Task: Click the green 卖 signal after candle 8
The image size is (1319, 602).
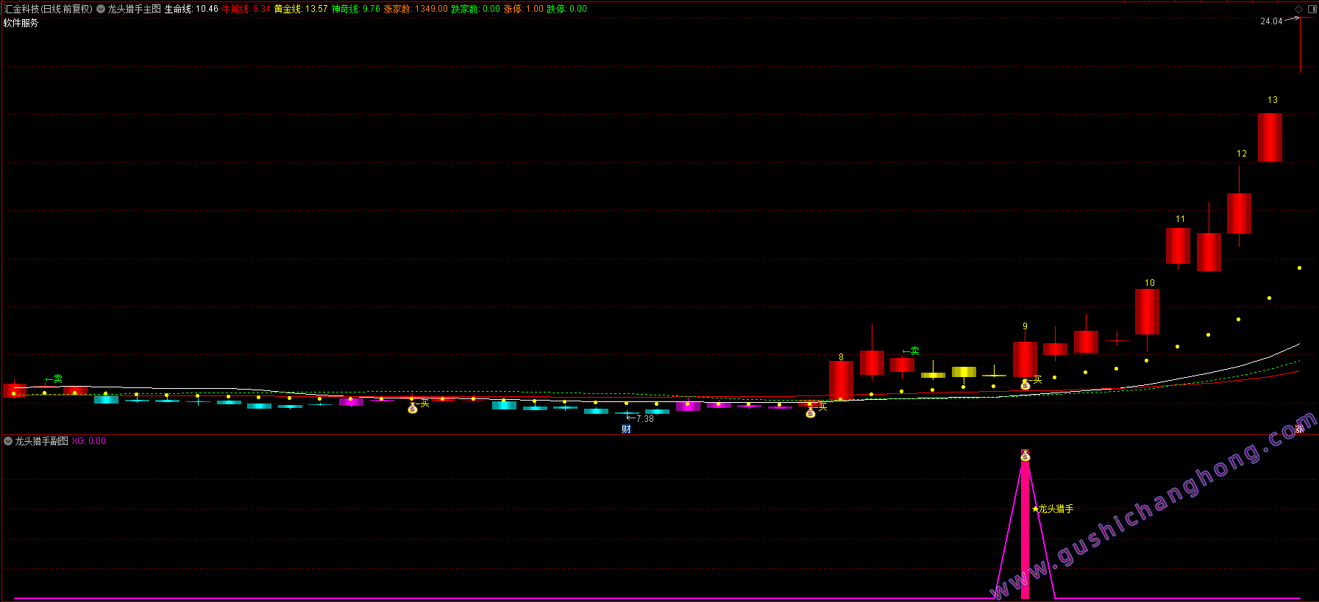Action: [911, 351]
